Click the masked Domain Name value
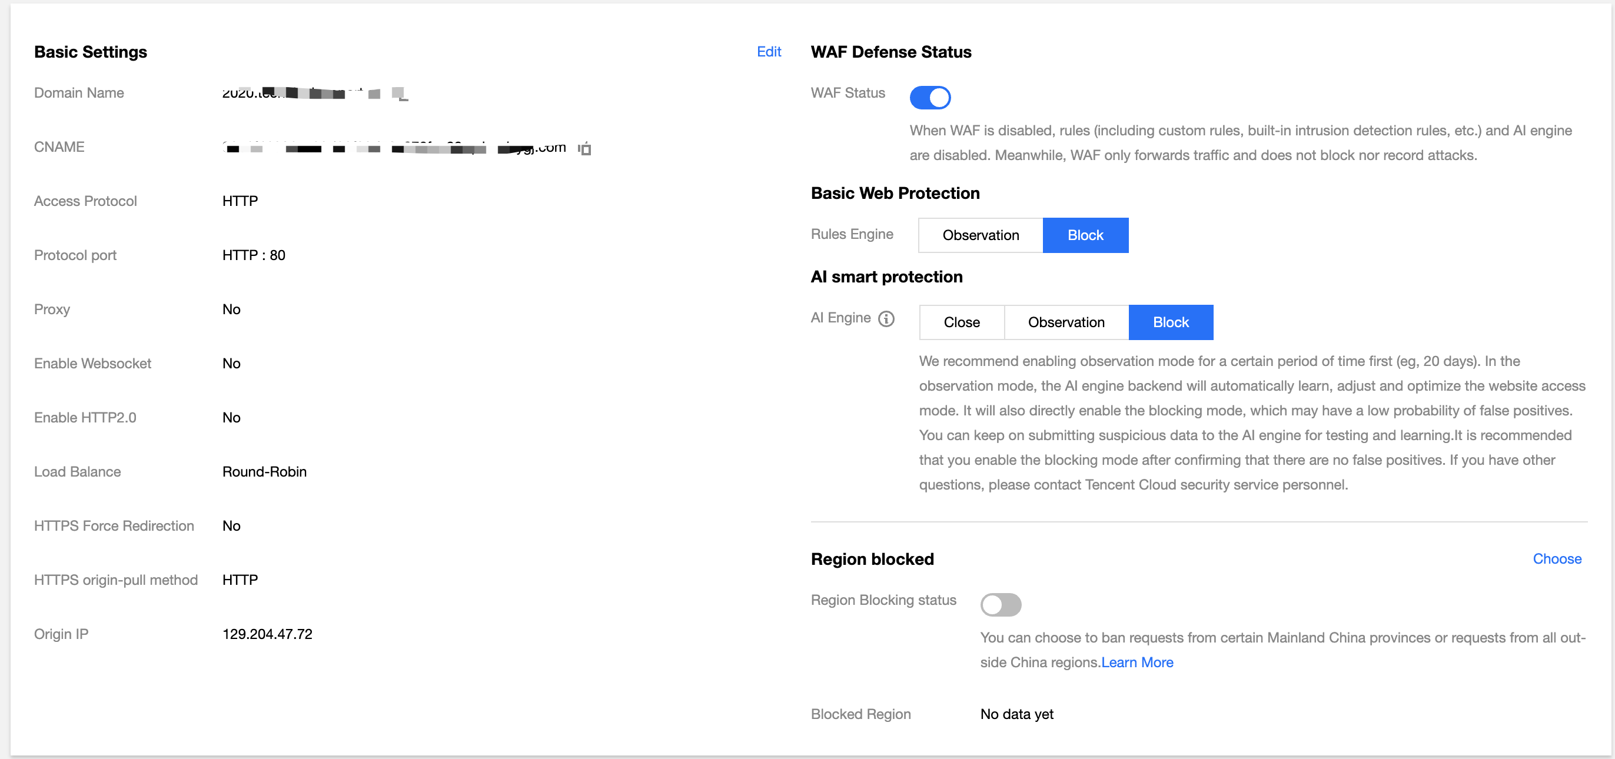1615x759 pixels. [x=315, y=93]
